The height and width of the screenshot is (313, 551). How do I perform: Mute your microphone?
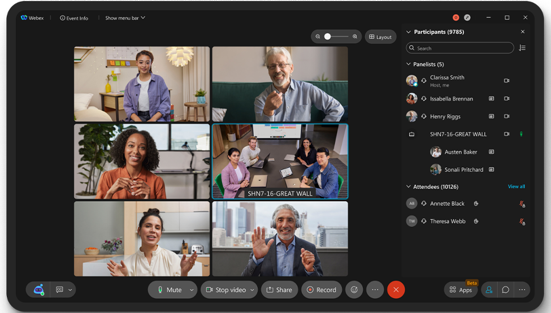pyautogui.click(x=170, y=290)
